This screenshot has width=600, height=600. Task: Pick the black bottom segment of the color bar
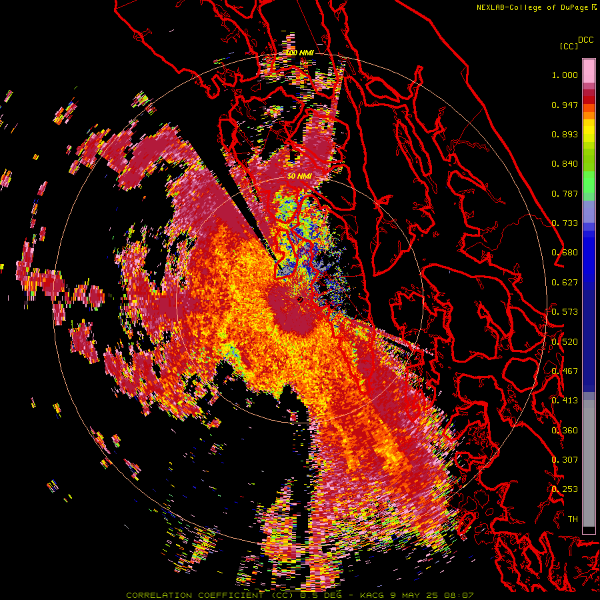[589, 530]
